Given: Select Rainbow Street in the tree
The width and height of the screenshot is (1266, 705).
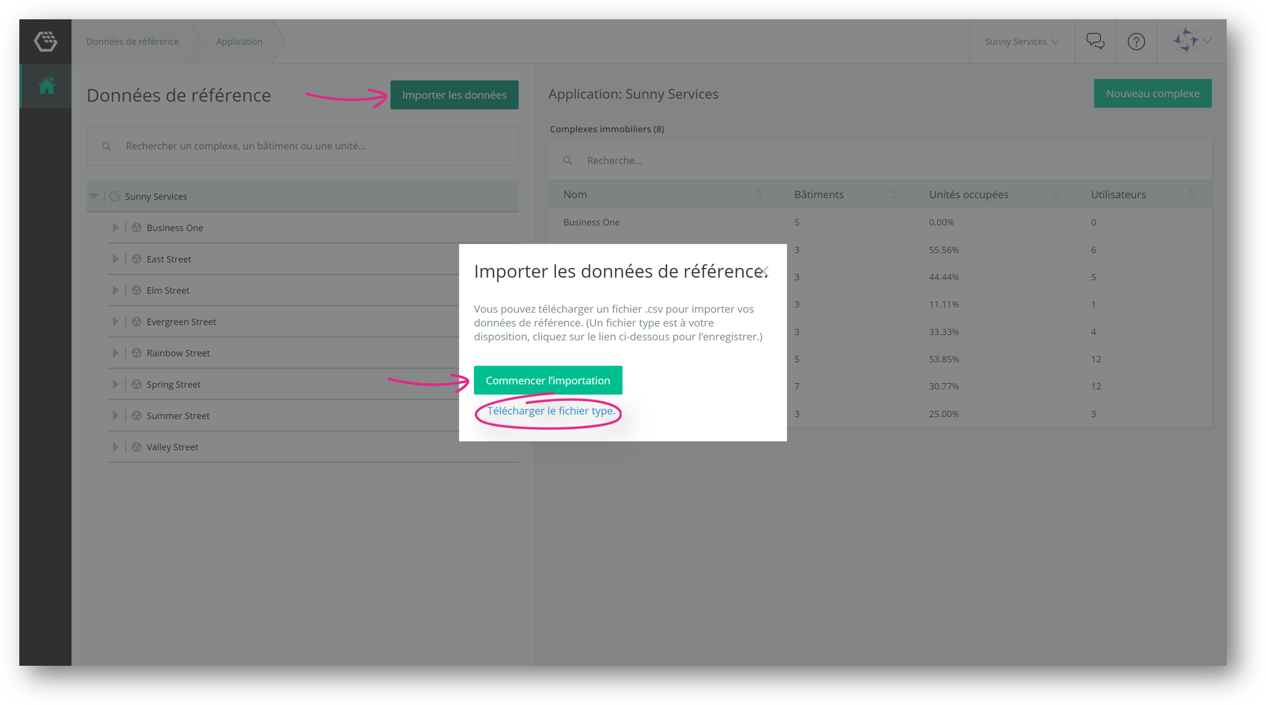Looking at the screenshot, I should (x=178, y=353).
